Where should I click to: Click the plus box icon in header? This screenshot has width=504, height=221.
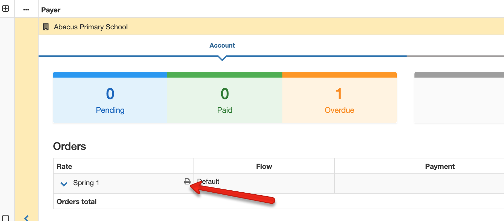[x=6, y=9]
